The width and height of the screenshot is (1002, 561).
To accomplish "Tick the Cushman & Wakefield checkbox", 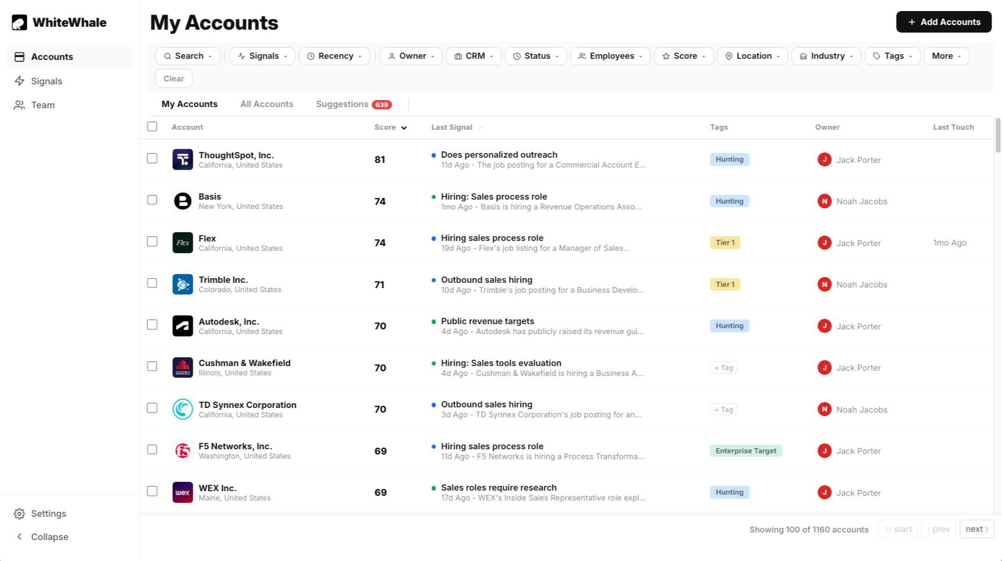I will pyautogui.click(x=153, y=366).
